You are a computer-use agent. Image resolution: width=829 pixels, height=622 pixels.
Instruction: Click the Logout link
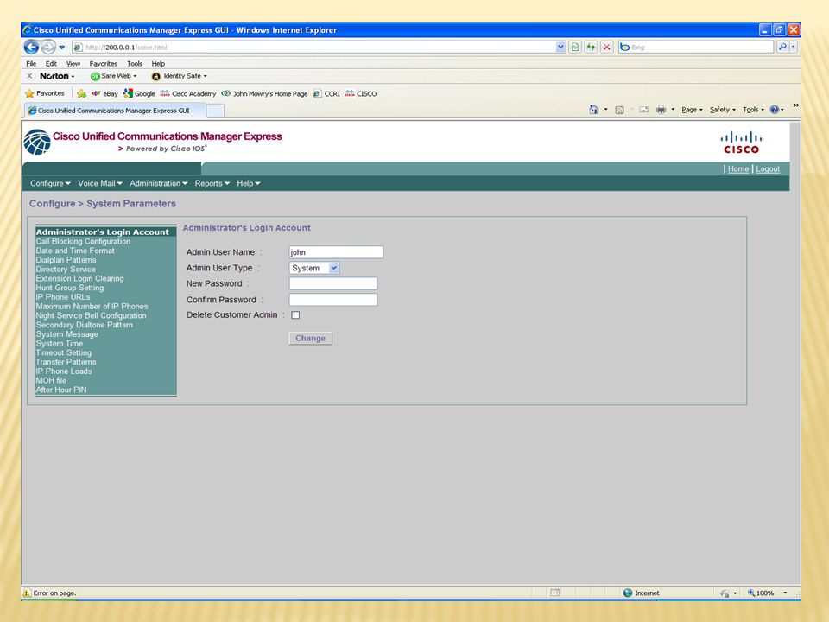point(768,168)
